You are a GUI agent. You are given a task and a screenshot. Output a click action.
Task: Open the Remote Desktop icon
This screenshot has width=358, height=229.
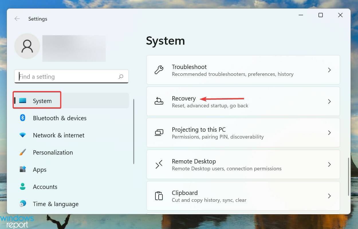click(159, 164)
